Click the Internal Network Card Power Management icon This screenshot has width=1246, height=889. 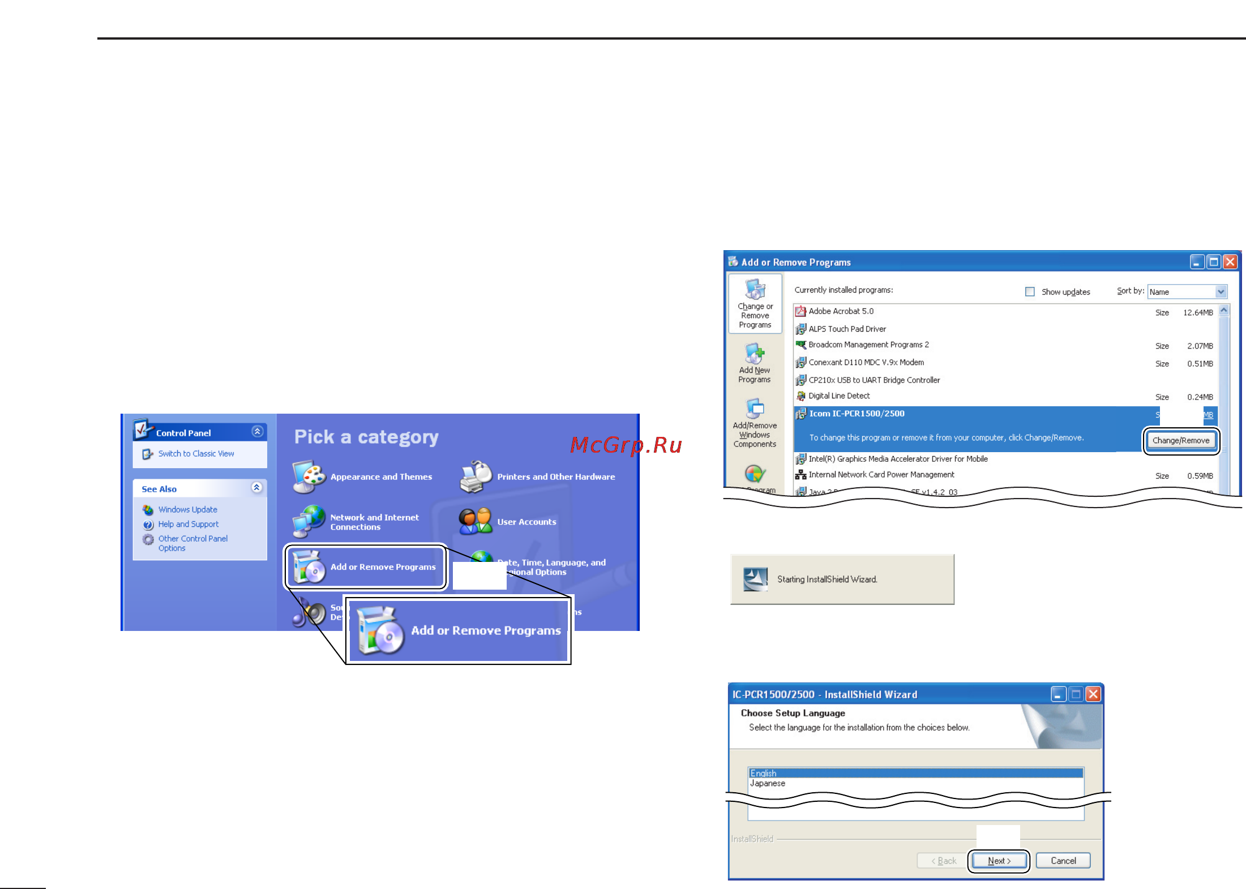[800, 475]
